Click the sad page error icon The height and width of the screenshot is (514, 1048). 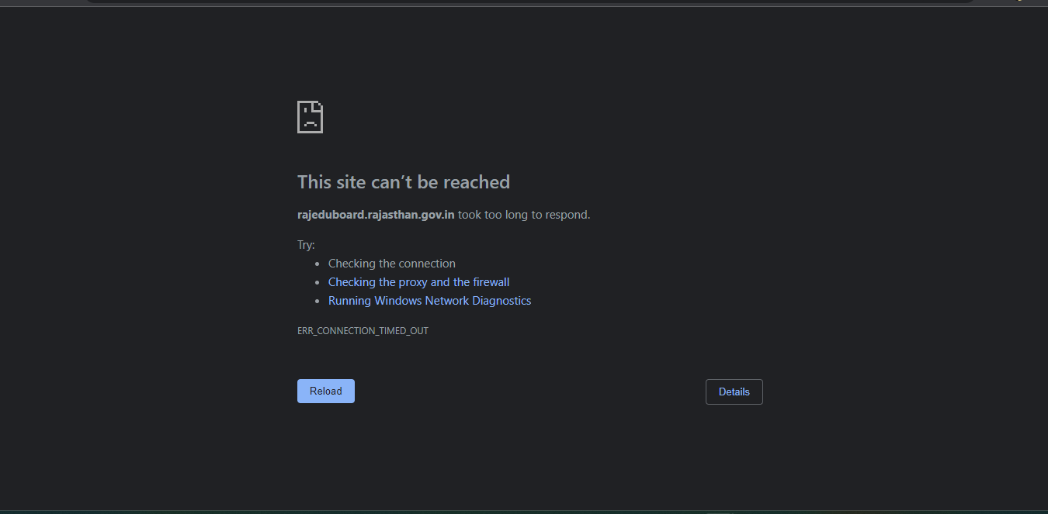[310, 117]
